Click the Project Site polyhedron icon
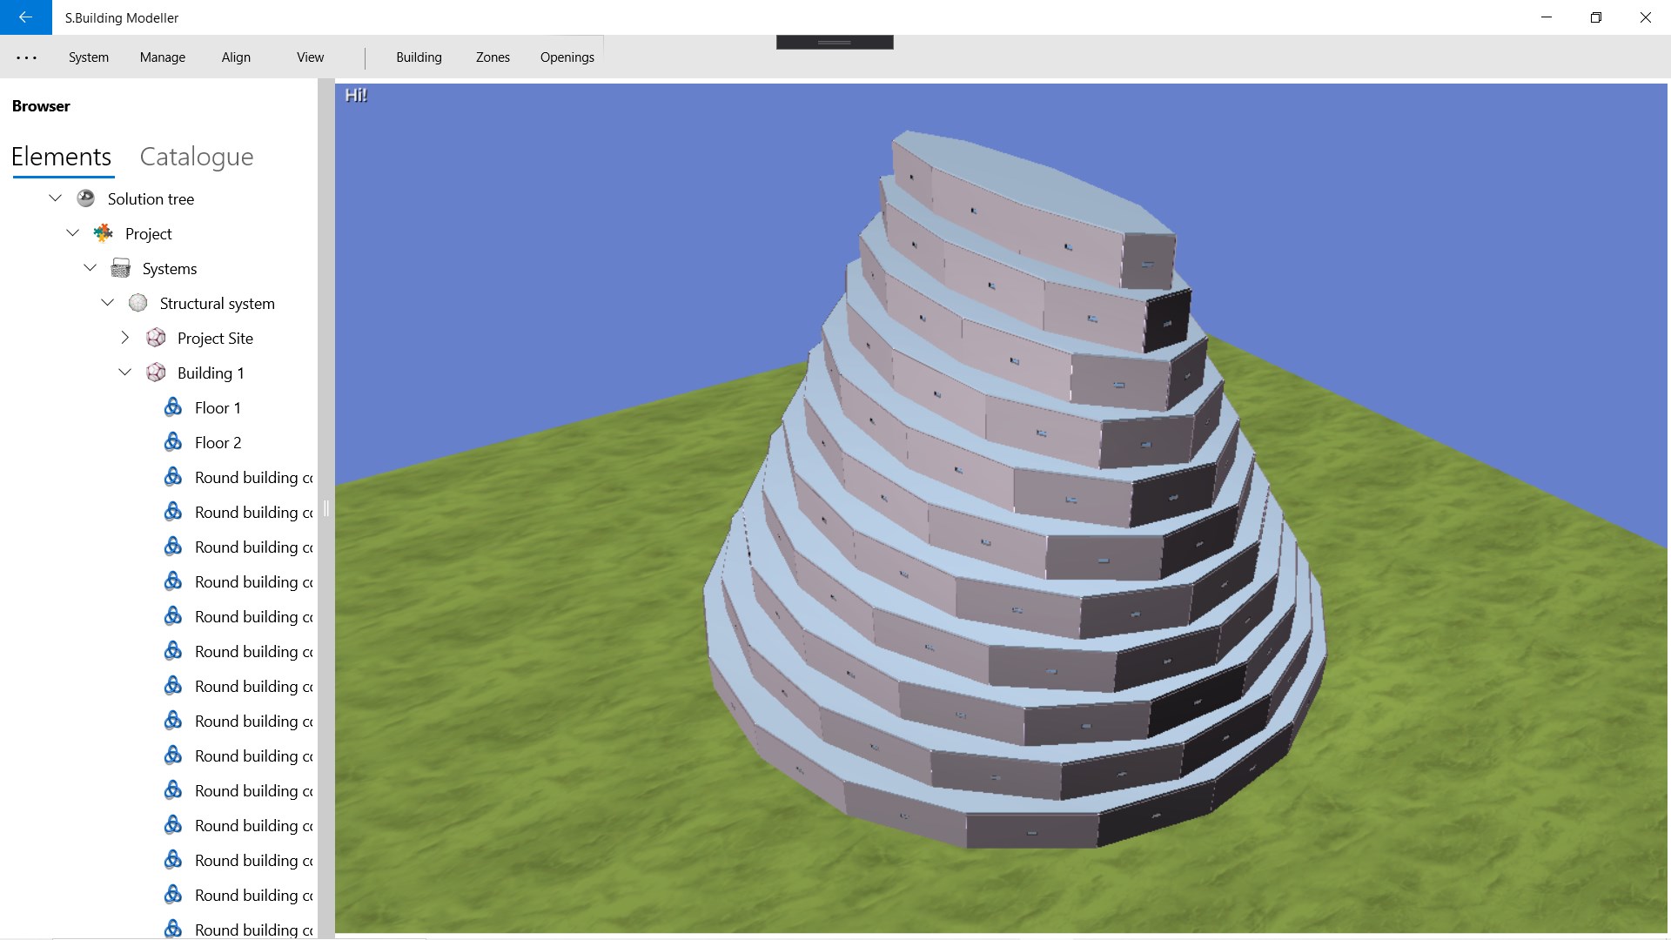 coord(156,338)
